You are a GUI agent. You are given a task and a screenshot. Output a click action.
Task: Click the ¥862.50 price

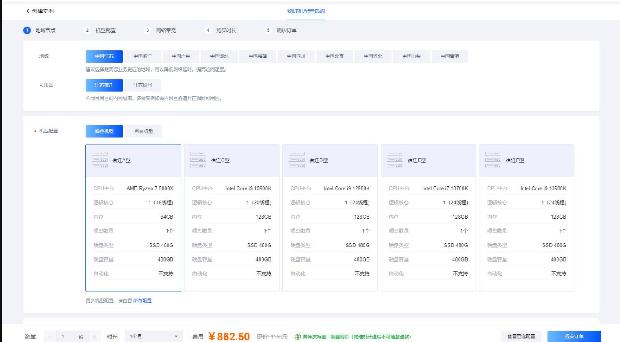(x=229, y=337)
